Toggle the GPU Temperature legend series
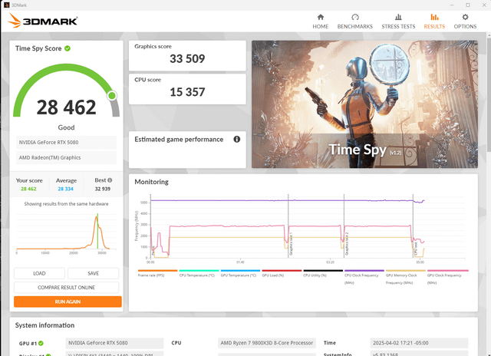 coord(239,275)
